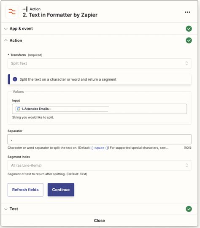Click the green checkmark beside Action
Image resolution: width=200 pixels, height=228 pixels.
pyautogui.click(x=189, y=41)
